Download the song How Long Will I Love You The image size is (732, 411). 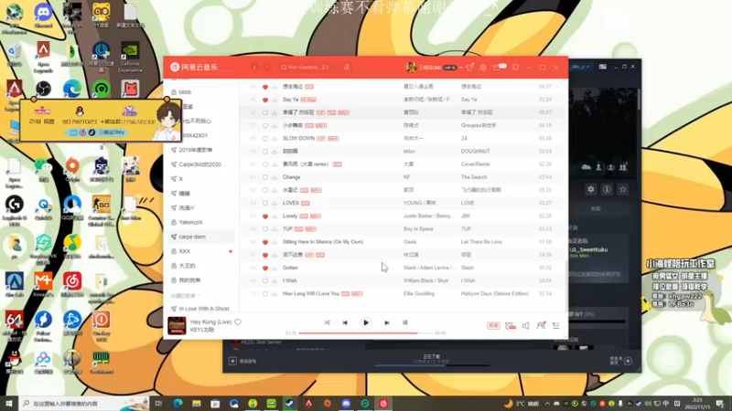coord(274,293)
